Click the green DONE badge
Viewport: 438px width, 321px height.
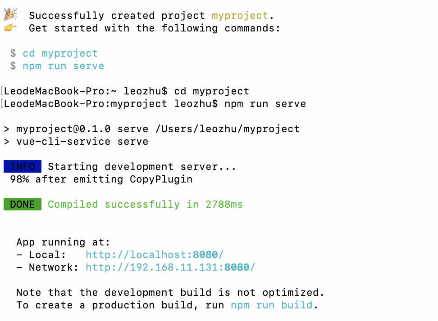pos(23,204)
